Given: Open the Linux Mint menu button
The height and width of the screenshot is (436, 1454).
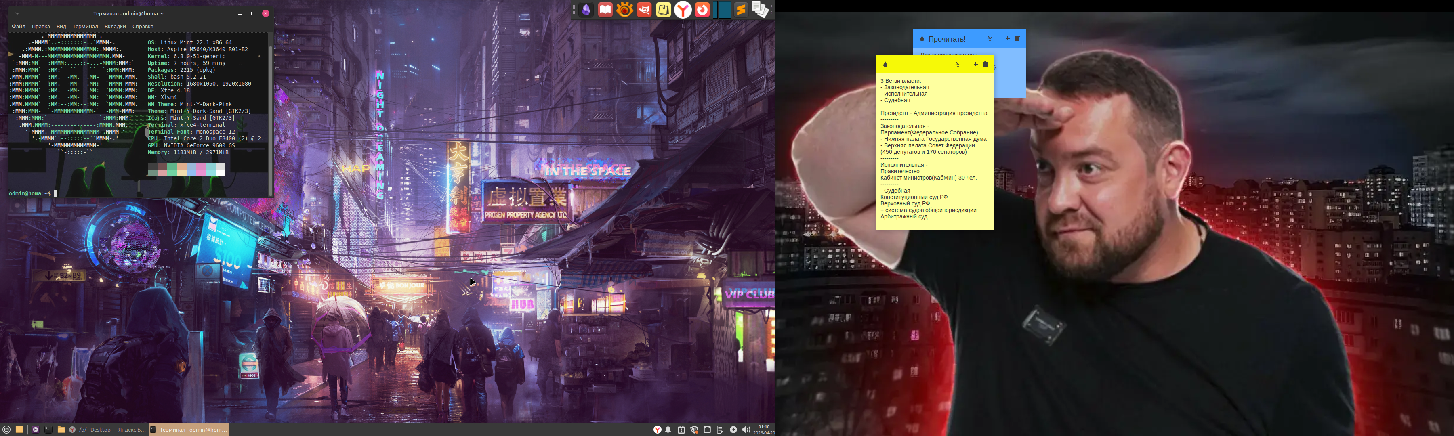Looking at the screenshot, I should [6, 430].
